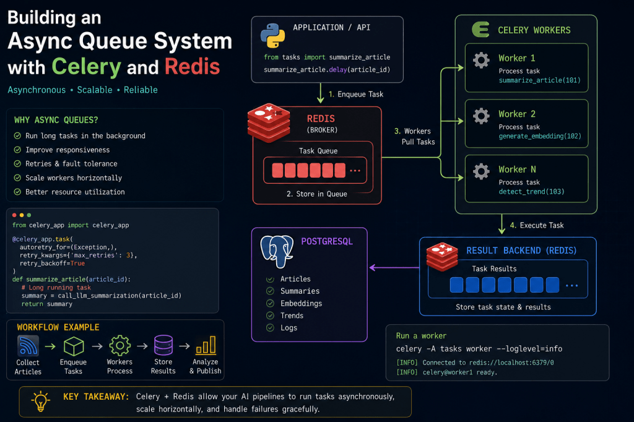Click the gear icon above Workers Process
The image size is (634, 422).
119,346
